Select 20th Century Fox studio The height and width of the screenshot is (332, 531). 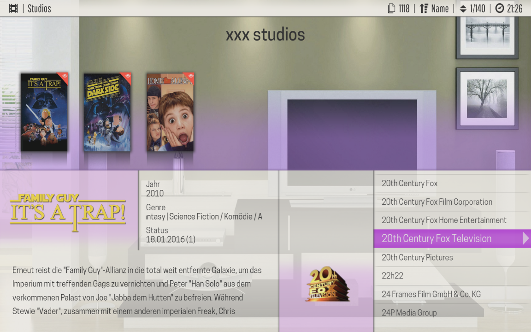tap(452, 183)
